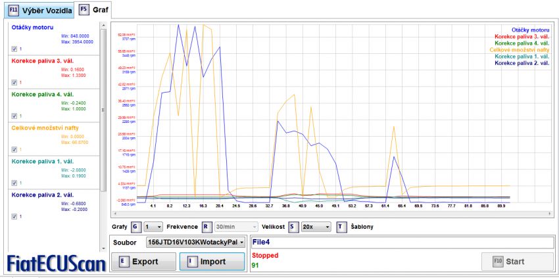The height and width of the screenshot is (278, 559).
Task: Disable the Celkové množství nafty checkbox
Action: (15, 149)
